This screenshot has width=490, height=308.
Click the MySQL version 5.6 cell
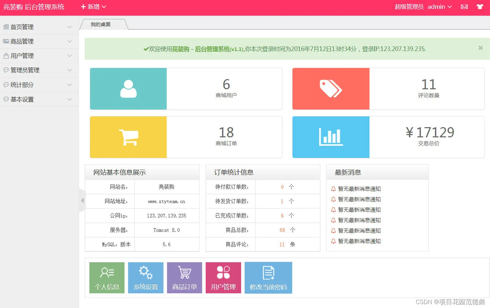[x=167, y=244]
